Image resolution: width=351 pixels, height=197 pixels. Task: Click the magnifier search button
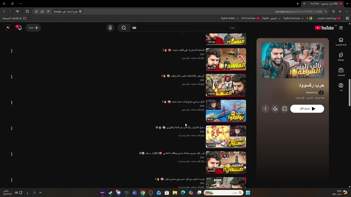124,28
